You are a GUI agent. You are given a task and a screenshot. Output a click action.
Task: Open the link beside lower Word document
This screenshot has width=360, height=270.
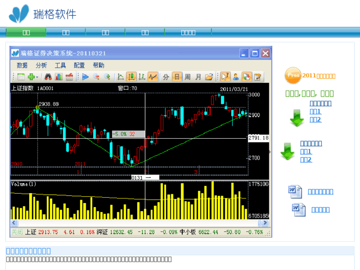[x=320, y=210]
